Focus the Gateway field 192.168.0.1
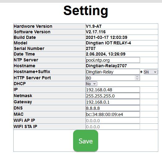162x153 pixels. click(113, 102)
